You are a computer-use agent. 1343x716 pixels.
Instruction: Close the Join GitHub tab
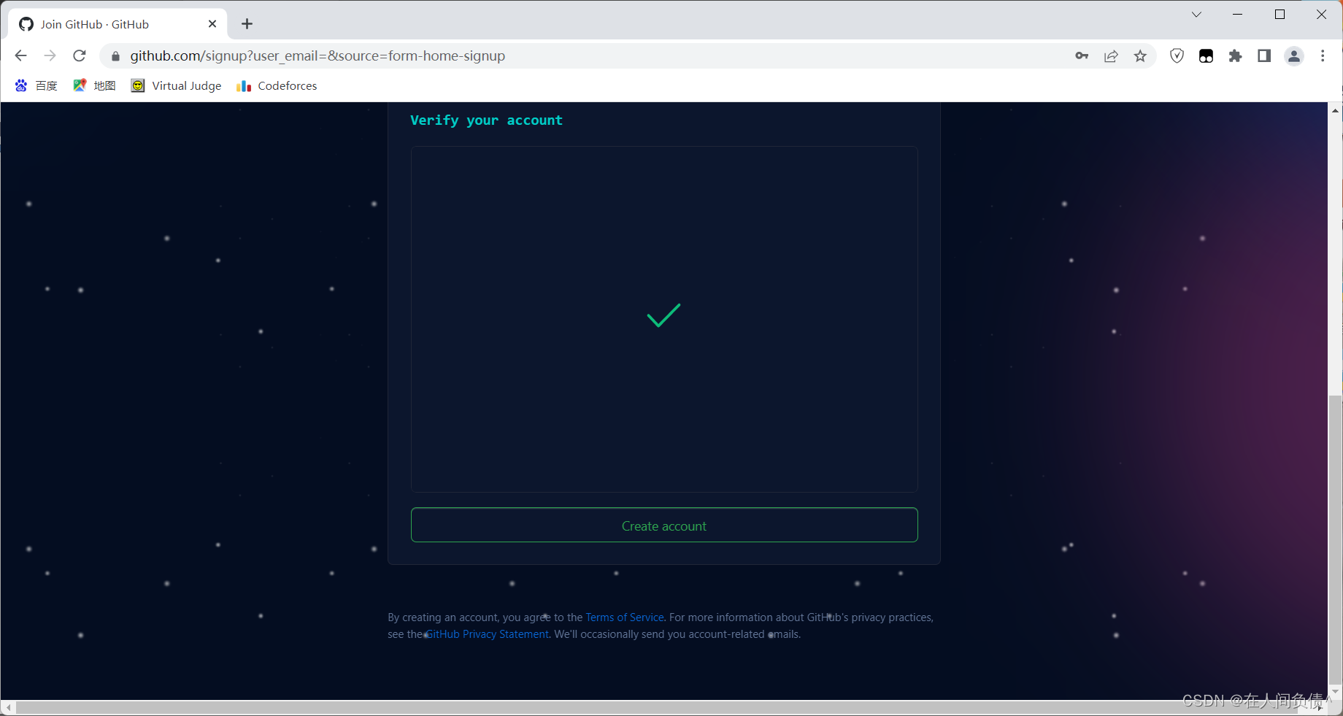pyautogui.click(x=212, y=24)
